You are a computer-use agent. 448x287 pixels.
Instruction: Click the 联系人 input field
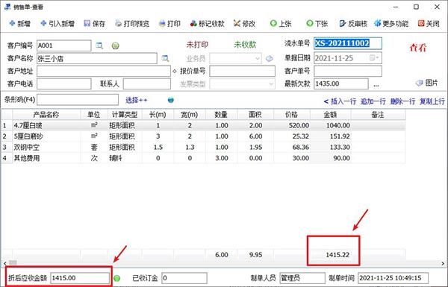147,84
